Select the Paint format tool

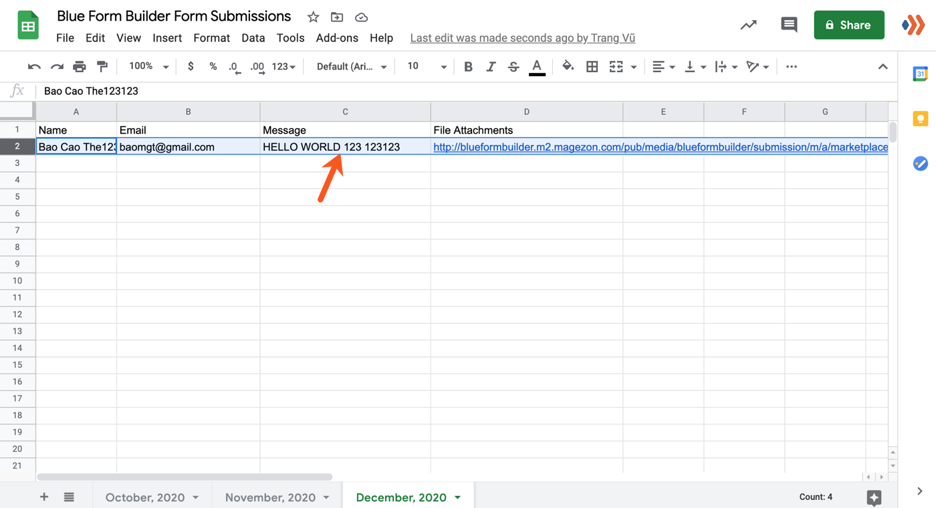coord(102,66)
